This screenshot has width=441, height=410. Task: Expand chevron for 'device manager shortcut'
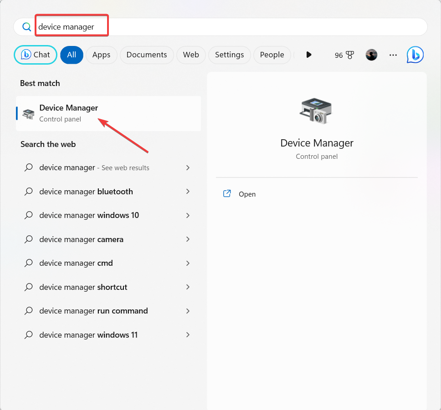pyautogui.click(x=188, y=287)
